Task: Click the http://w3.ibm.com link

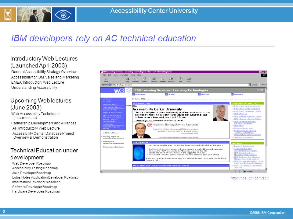Action: (x=161, y=149)
